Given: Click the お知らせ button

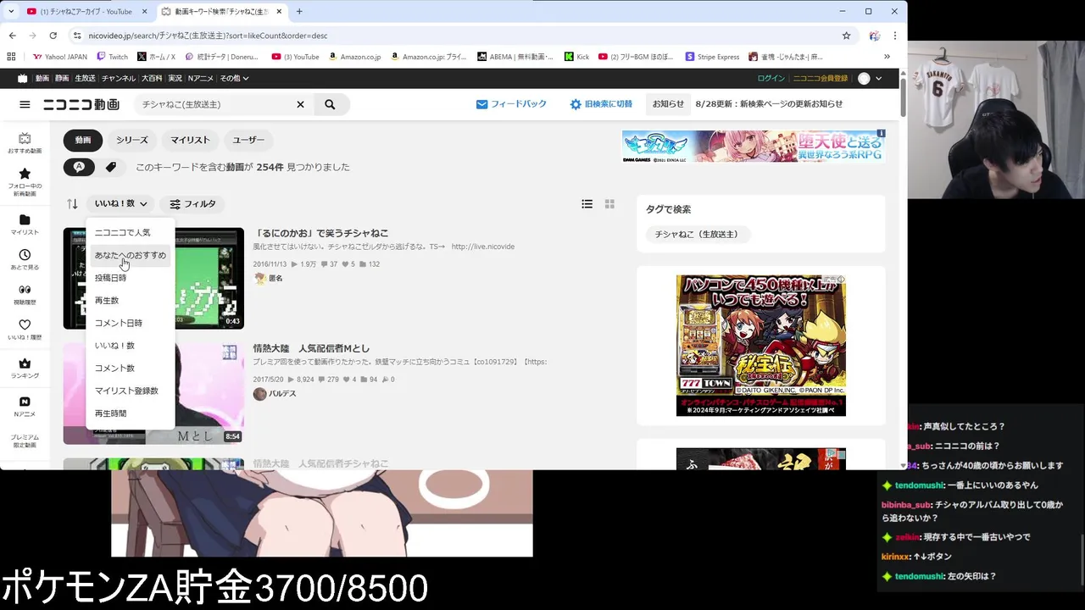Looking at the screenshot, I should (668, 104).
